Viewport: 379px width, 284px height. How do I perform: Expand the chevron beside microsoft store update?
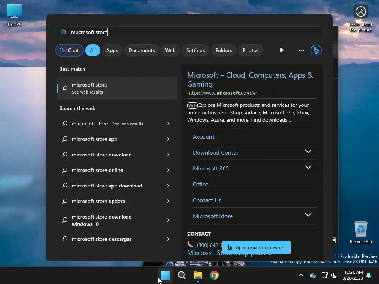[168, 201]
